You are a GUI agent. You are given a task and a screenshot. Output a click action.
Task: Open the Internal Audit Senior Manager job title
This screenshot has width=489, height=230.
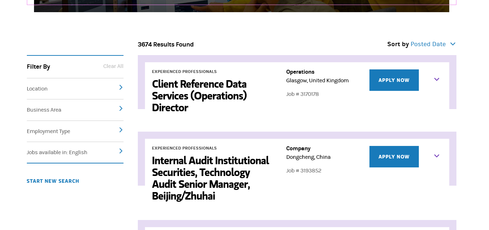210,178
